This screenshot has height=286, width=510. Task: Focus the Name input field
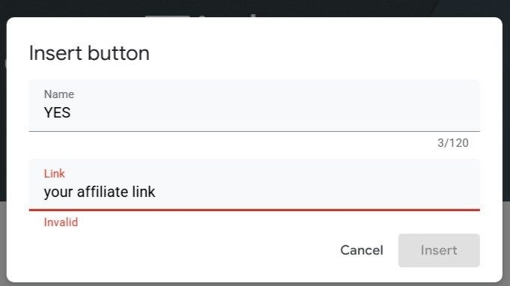255,106
